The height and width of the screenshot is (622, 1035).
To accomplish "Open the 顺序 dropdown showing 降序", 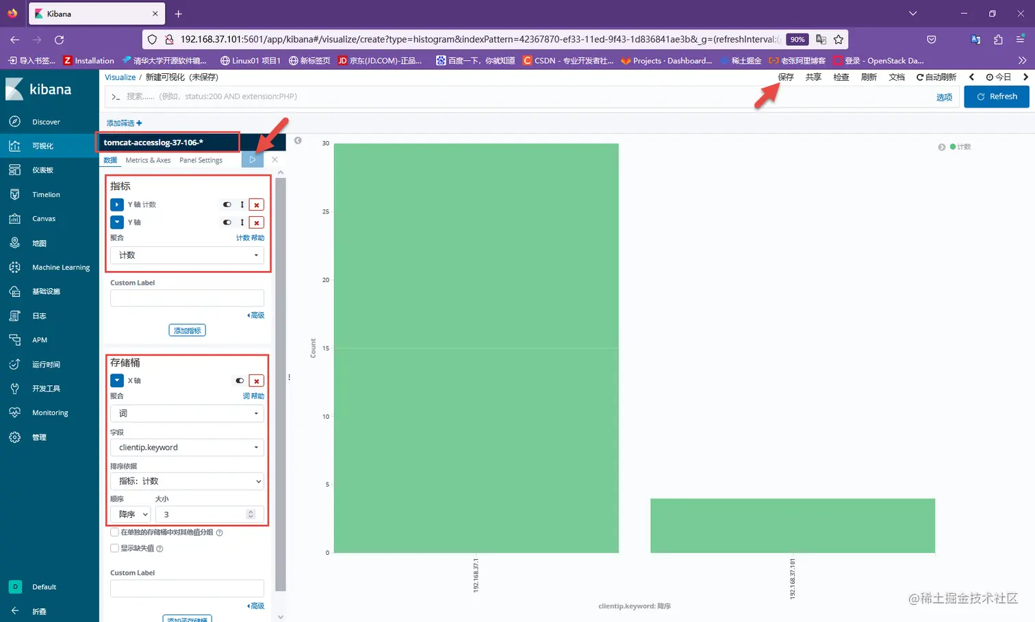I will 130,515.
